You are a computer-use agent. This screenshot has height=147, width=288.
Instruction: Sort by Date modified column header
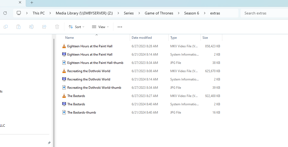142,38
